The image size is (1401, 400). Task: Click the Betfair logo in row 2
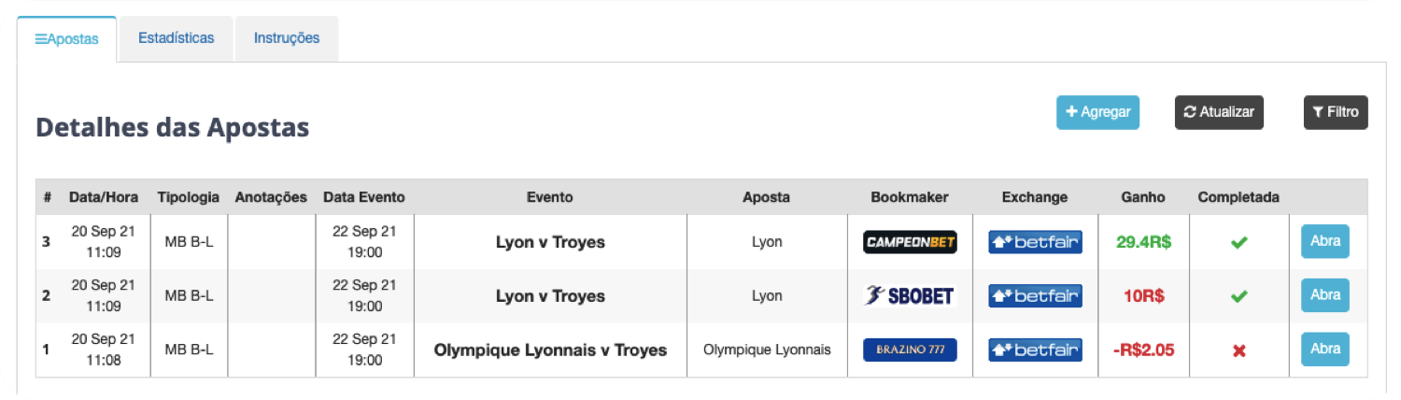point(1035,296)
